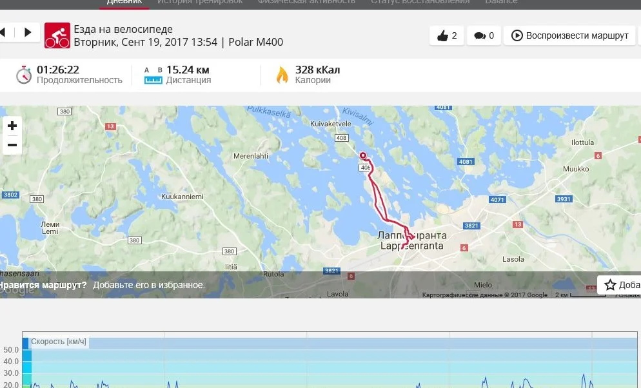Toggle the Скорость speed graph legend

[59, 342]
